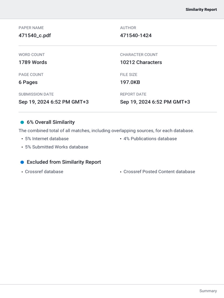The width and height of the screenshot is (224, 298).
Task: Select the 4% Publications database item
Action: (150, 139)
